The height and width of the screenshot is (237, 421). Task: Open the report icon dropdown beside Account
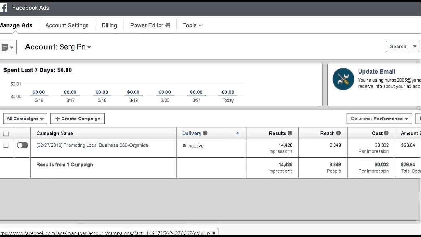[8, 47]
